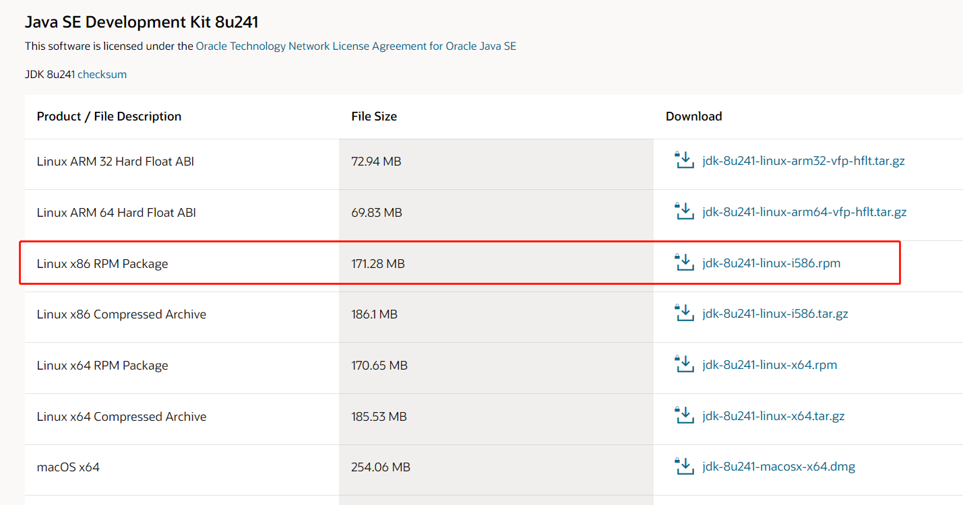
Task: Click download icon for jdk-8u241-linux-arm32-vfp-hflt.tar.gz
Action: (x=684, y=160)
